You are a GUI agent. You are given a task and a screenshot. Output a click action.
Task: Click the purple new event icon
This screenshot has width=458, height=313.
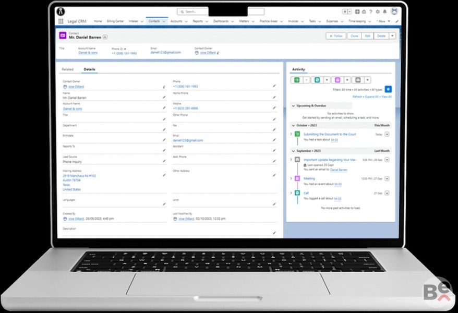338,80
